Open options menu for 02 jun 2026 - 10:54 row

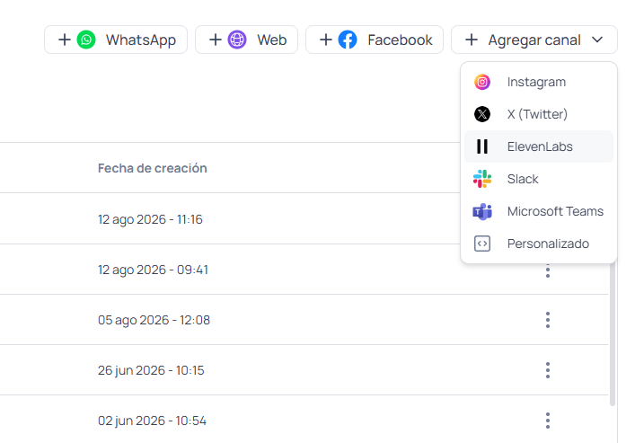(548, 421)
